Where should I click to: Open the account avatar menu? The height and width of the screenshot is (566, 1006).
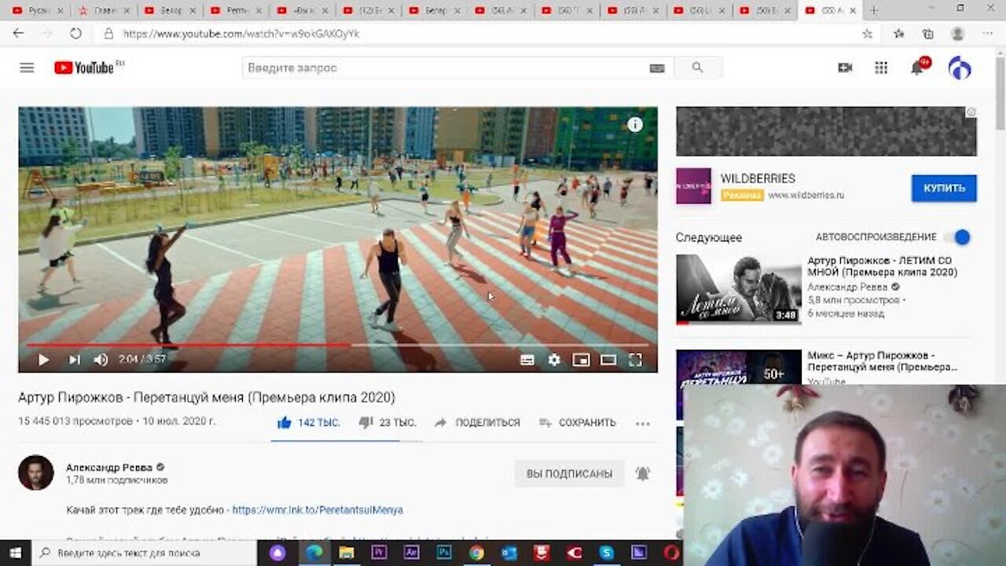click(959, 68)
